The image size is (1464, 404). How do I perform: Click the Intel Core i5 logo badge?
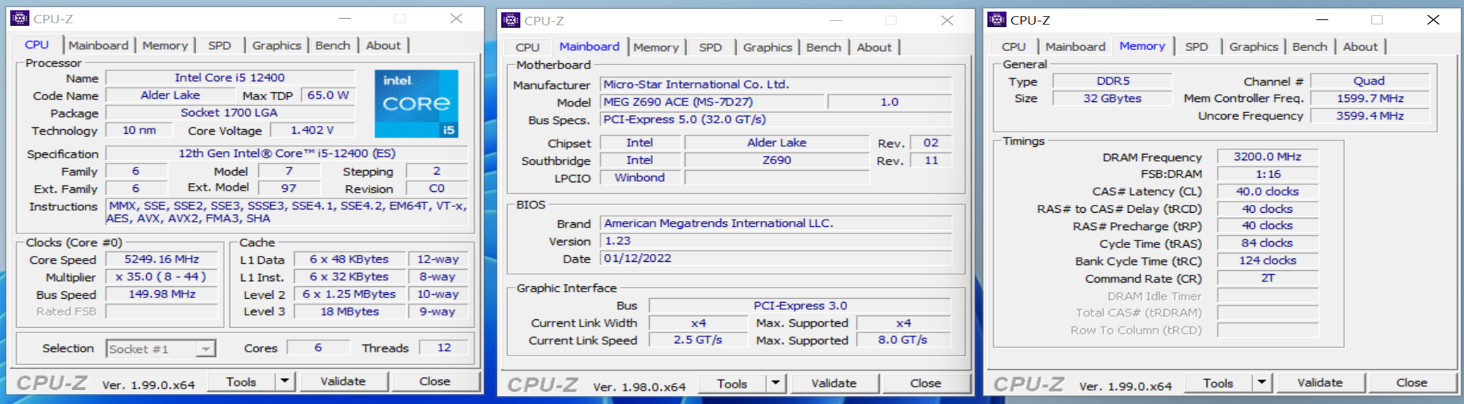click(416, 104)
